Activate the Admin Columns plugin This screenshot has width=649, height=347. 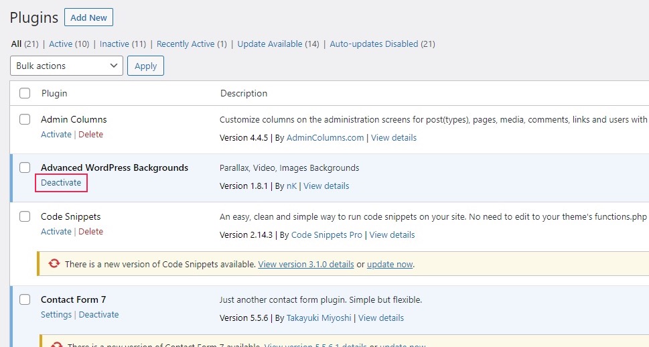point(56,134)
